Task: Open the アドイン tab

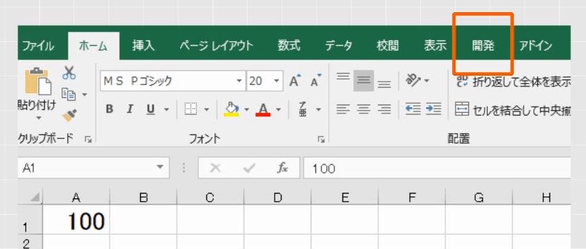Action: [x=535, y=46]
